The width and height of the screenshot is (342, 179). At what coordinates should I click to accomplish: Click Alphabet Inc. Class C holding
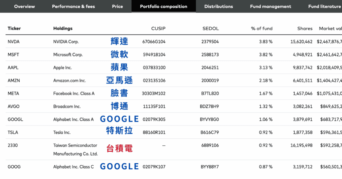click(x=73, y=167)
